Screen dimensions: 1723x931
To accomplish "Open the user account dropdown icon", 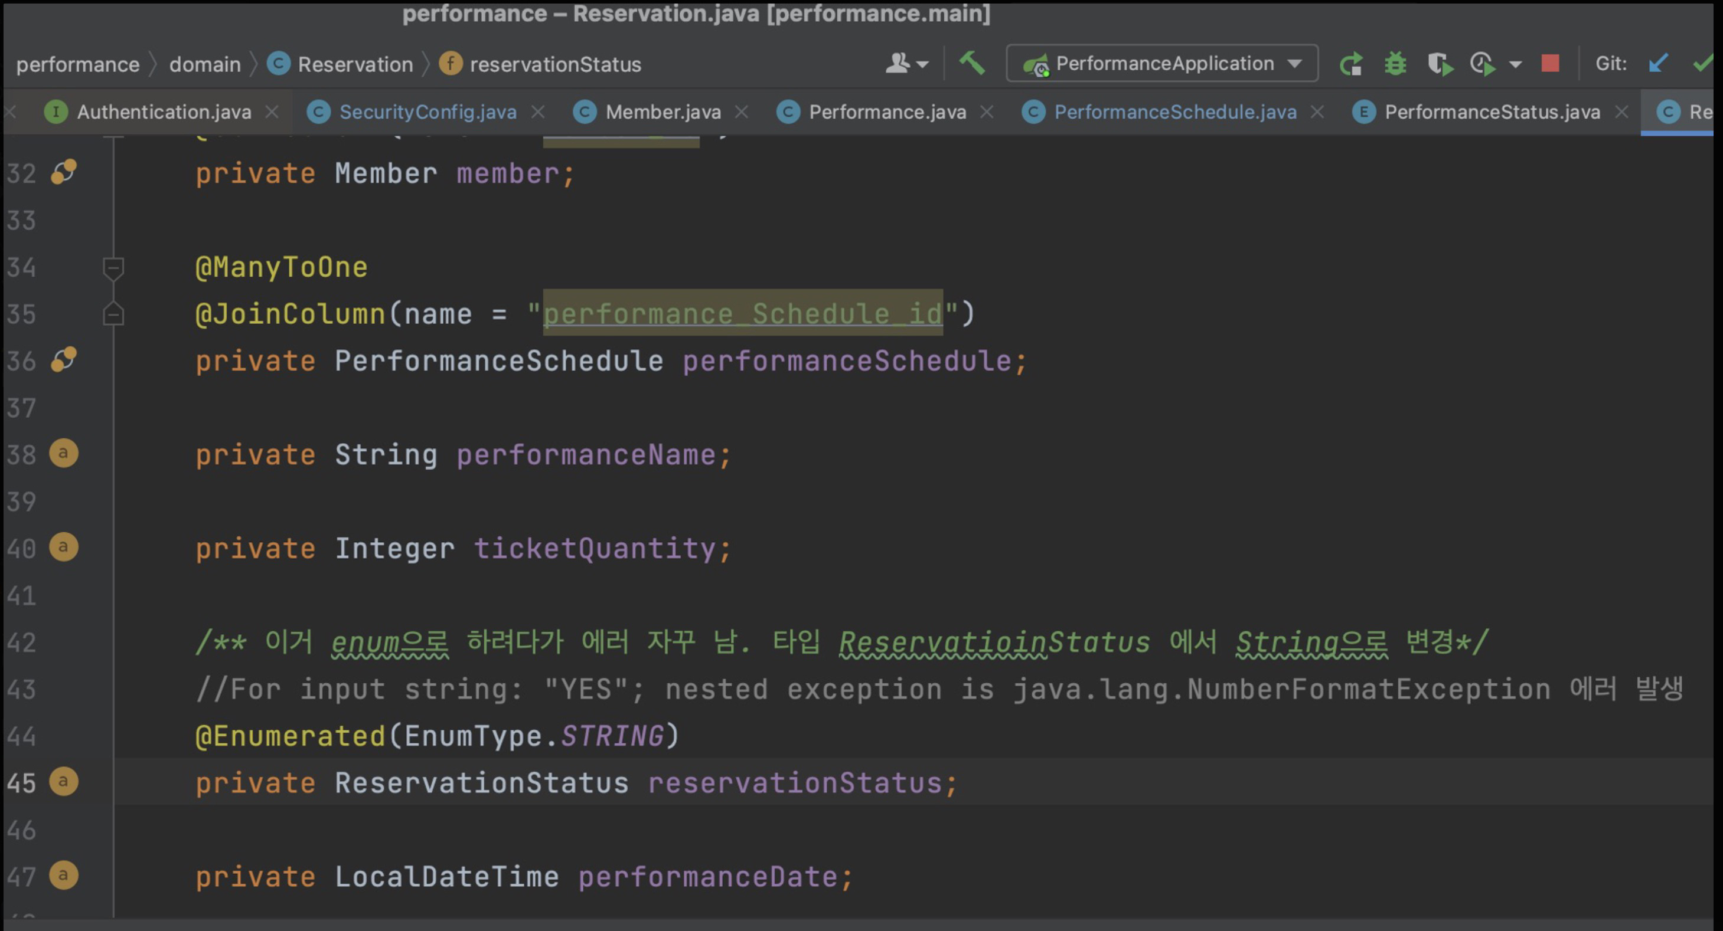I will click(907, 64).
